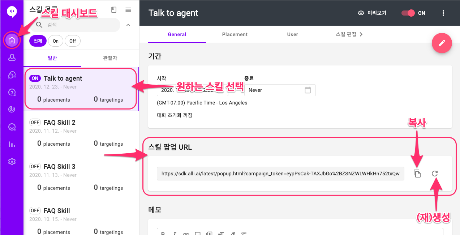Open the skill dashboard home icon

(x=12, y=40)
